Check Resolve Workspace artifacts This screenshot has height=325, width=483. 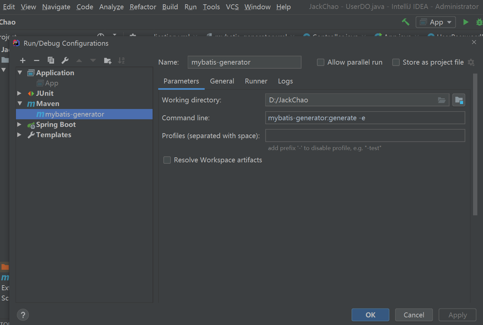[x=167, y=160]
